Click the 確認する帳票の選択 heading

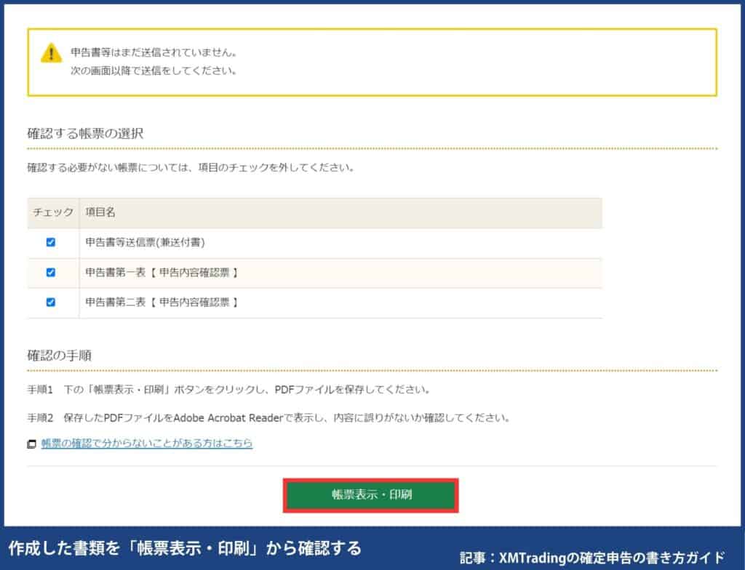click(85, 134)
